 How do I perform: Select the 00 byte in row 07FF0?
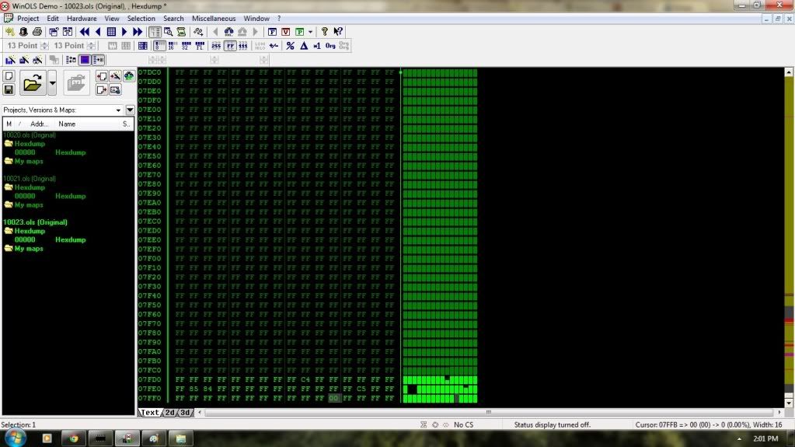point(333,398)
